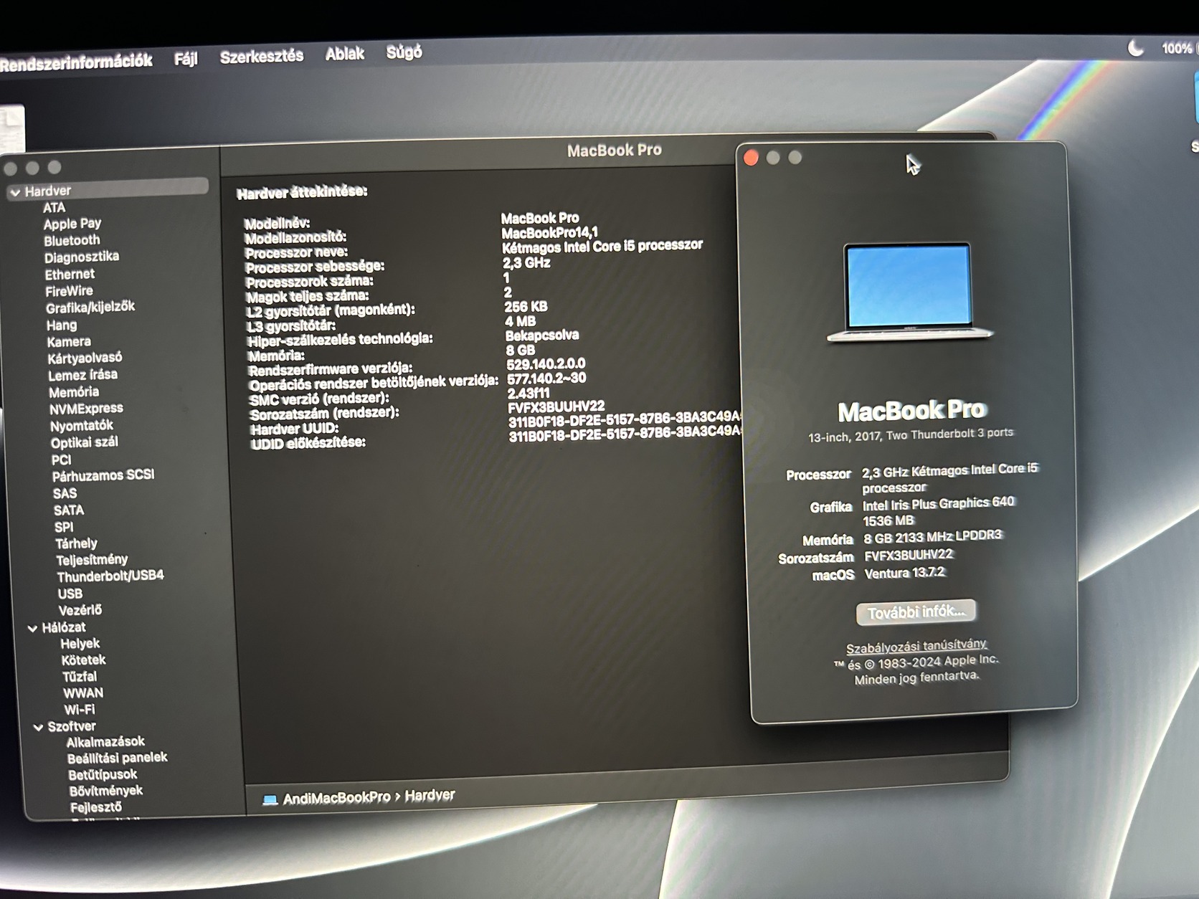Image resolution: width=1199 pixels, height=899 pixels.
Task: Select USB in the sidebar
Action: (x=70, y=594)
